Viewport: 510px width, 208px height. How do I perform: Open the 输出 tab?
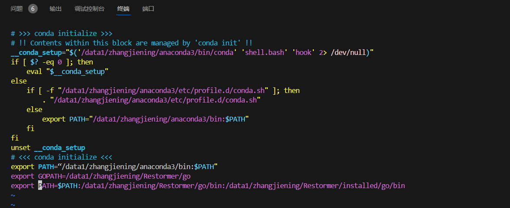tap(55, 9)
